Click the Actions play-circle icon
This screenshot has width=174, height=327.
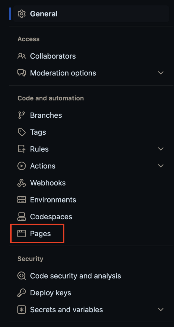(x=21, y=166)
